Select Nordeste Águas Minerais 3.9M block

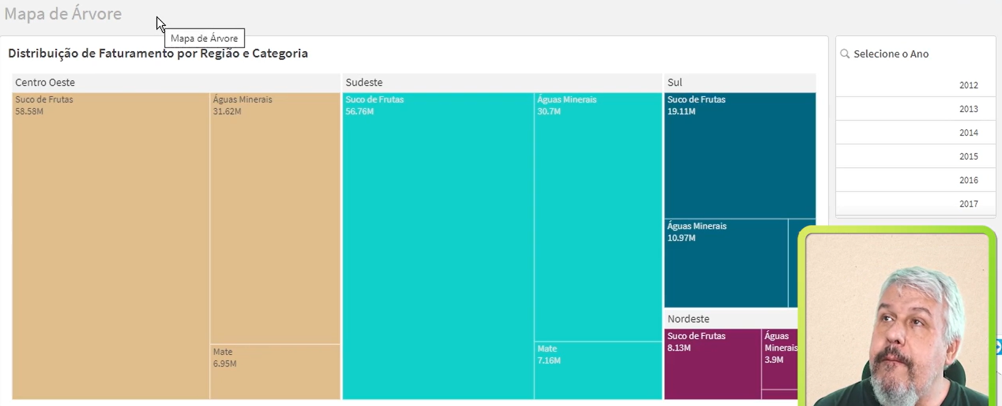click(x=780, y=359)
